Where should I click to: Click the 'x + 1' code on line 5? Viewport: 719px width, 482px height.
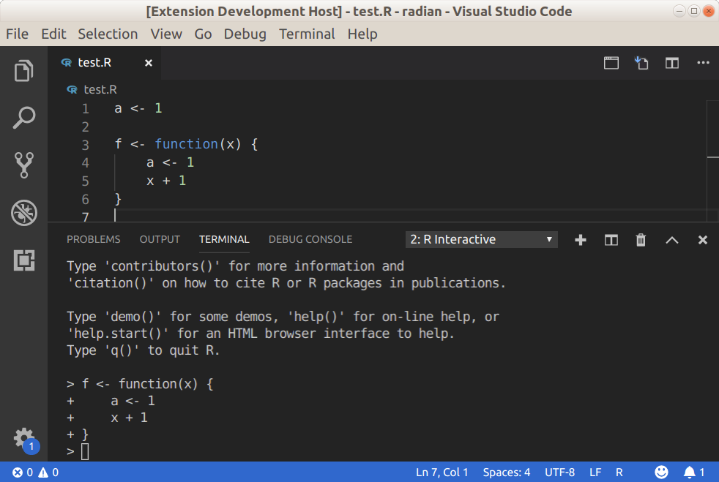click(x=166, y=181)
